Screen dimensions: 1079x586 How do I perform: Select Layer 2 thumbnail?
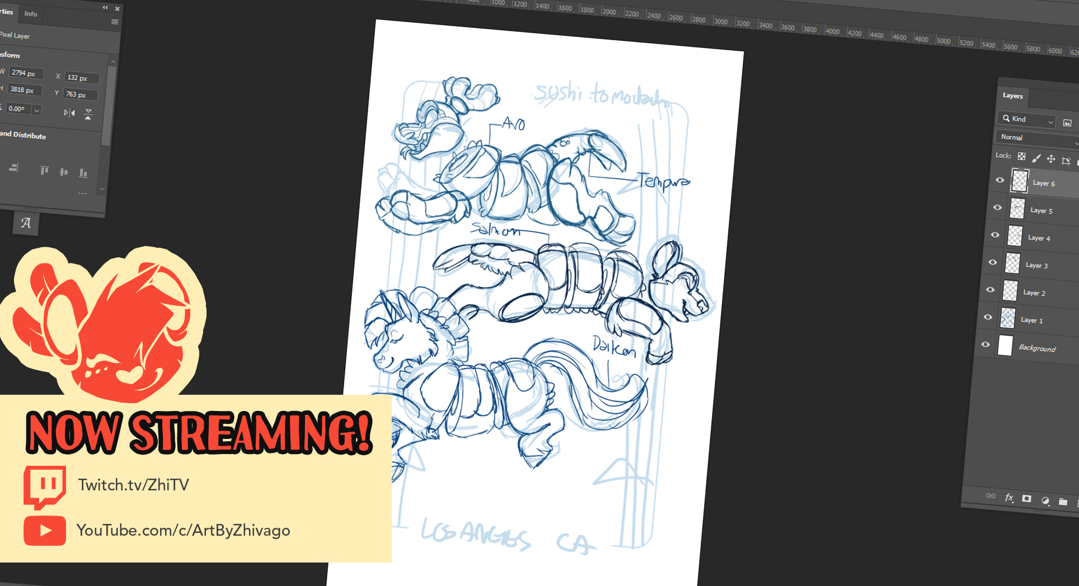pyautogui.click(x=1010, y=290)
